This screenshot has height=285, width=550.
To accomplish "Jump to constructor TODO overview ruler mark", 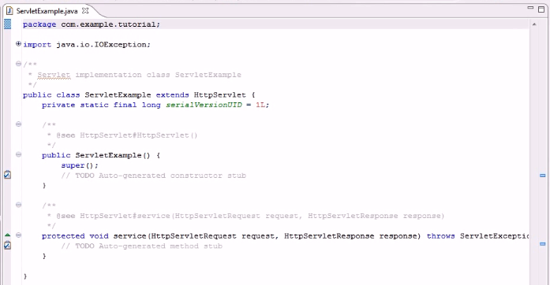I will [x=542, y=176].
